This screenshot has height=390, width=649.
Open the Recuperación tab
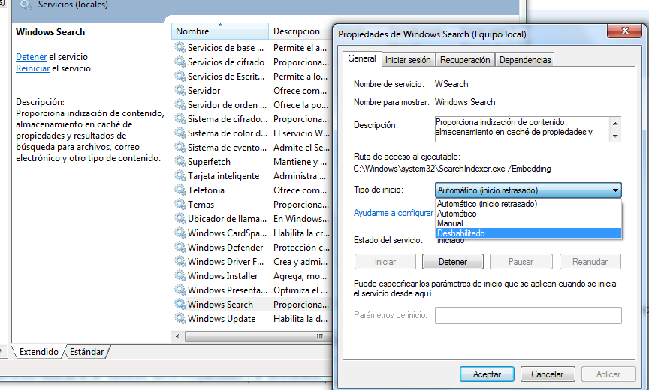(465, 60)
